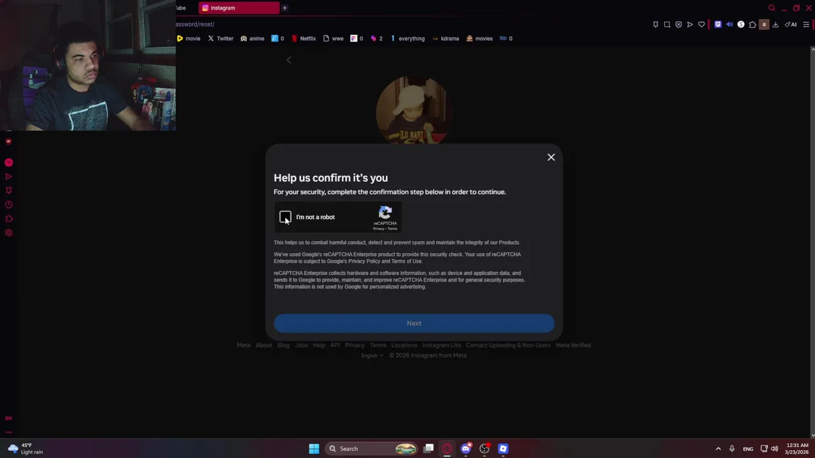Open the movies bookmark folder
Image resolution: width=815 pixels, height=458 pixels.
click(x=479, y=38)
